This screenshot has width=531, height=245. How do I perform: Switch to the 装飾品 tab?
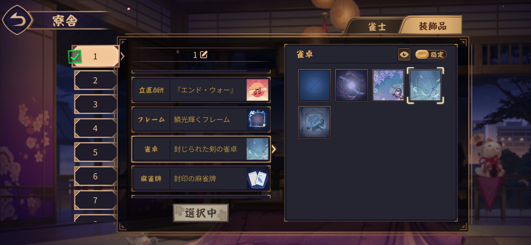click(x=432, y=26)
